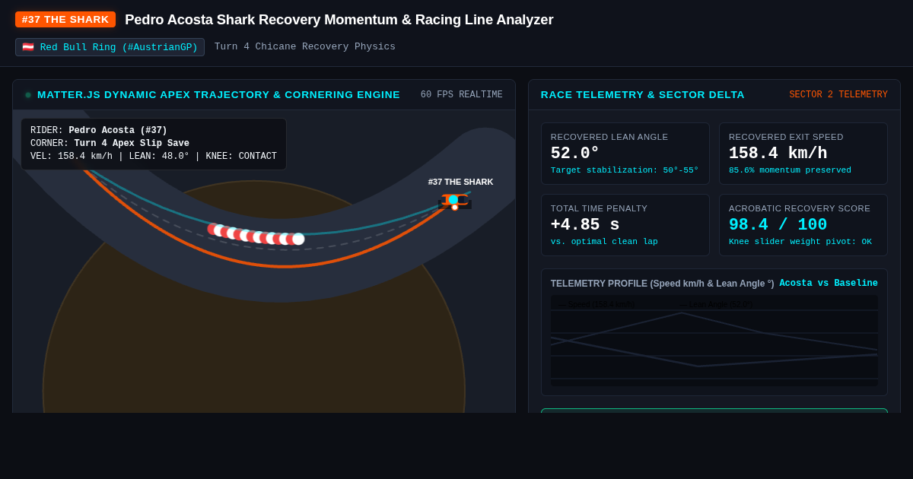This screenshot has width=913, height=479.
Task: Click the Lean Angle (52.0°) chart legend entry
Action: tap(716, 305)
